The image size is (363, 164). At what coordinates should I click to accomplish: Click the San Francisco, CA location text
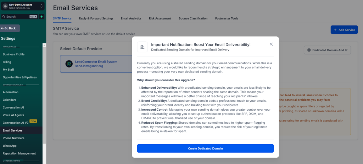pos(19,8)
